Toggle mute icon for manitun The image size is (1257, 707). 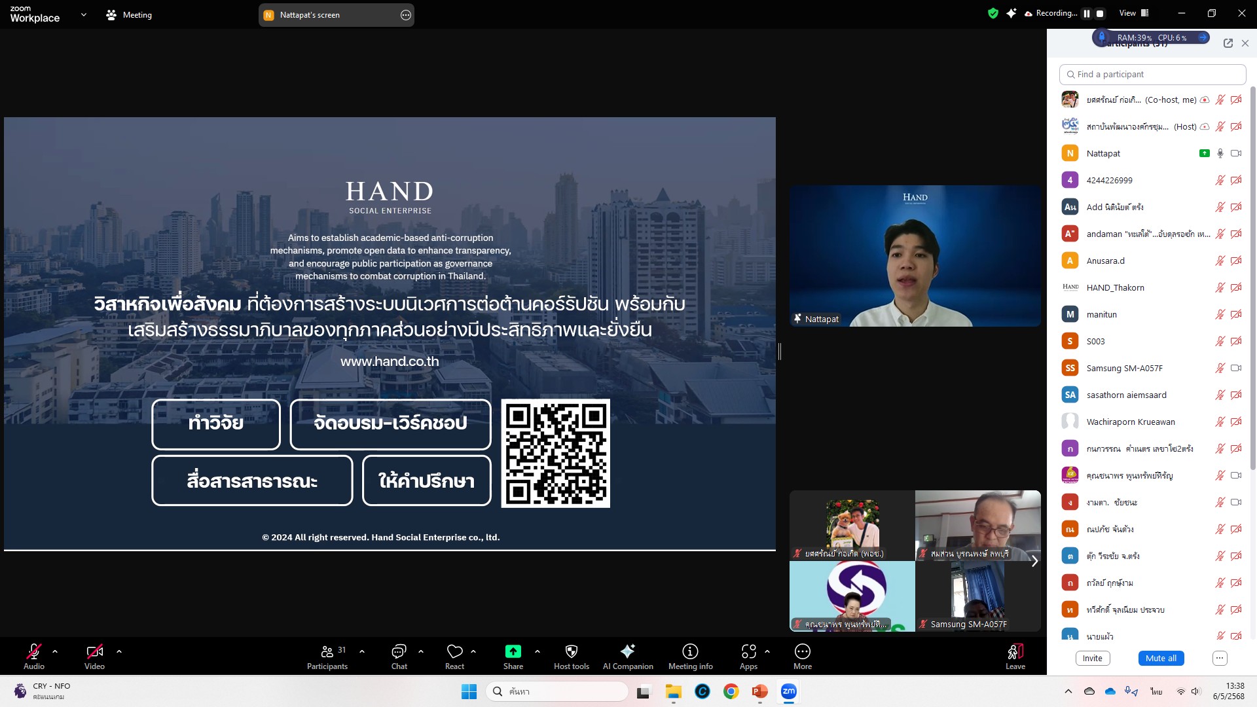[x=1220, y=314]
